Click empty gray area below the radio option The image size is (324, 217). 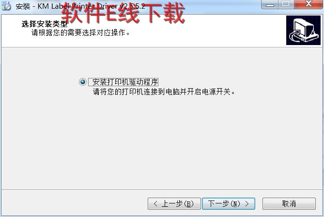click(161, 142)
